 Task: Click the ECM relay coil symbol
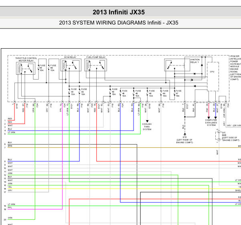point(65,65)
